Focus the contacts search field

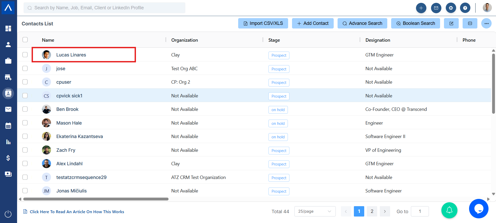[x=104, y=8]
